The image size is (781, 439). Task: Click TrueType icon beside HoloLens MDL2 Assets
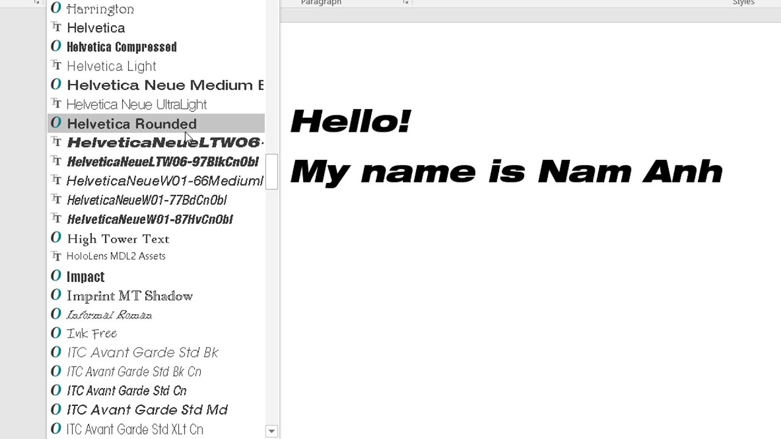56,255
